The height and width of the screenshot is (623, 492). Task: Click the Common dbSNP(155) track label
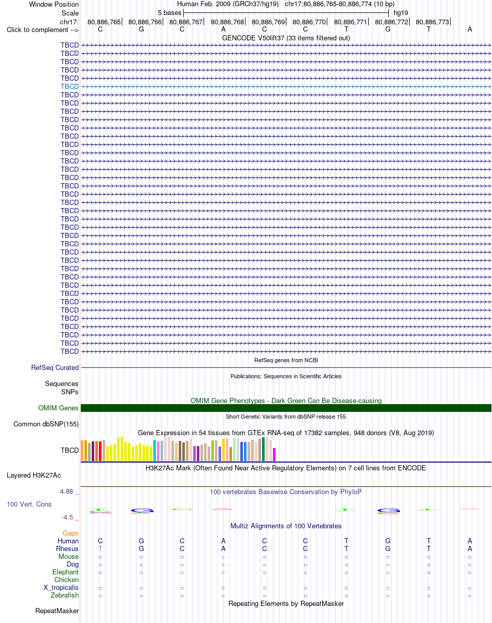(46, 424)
